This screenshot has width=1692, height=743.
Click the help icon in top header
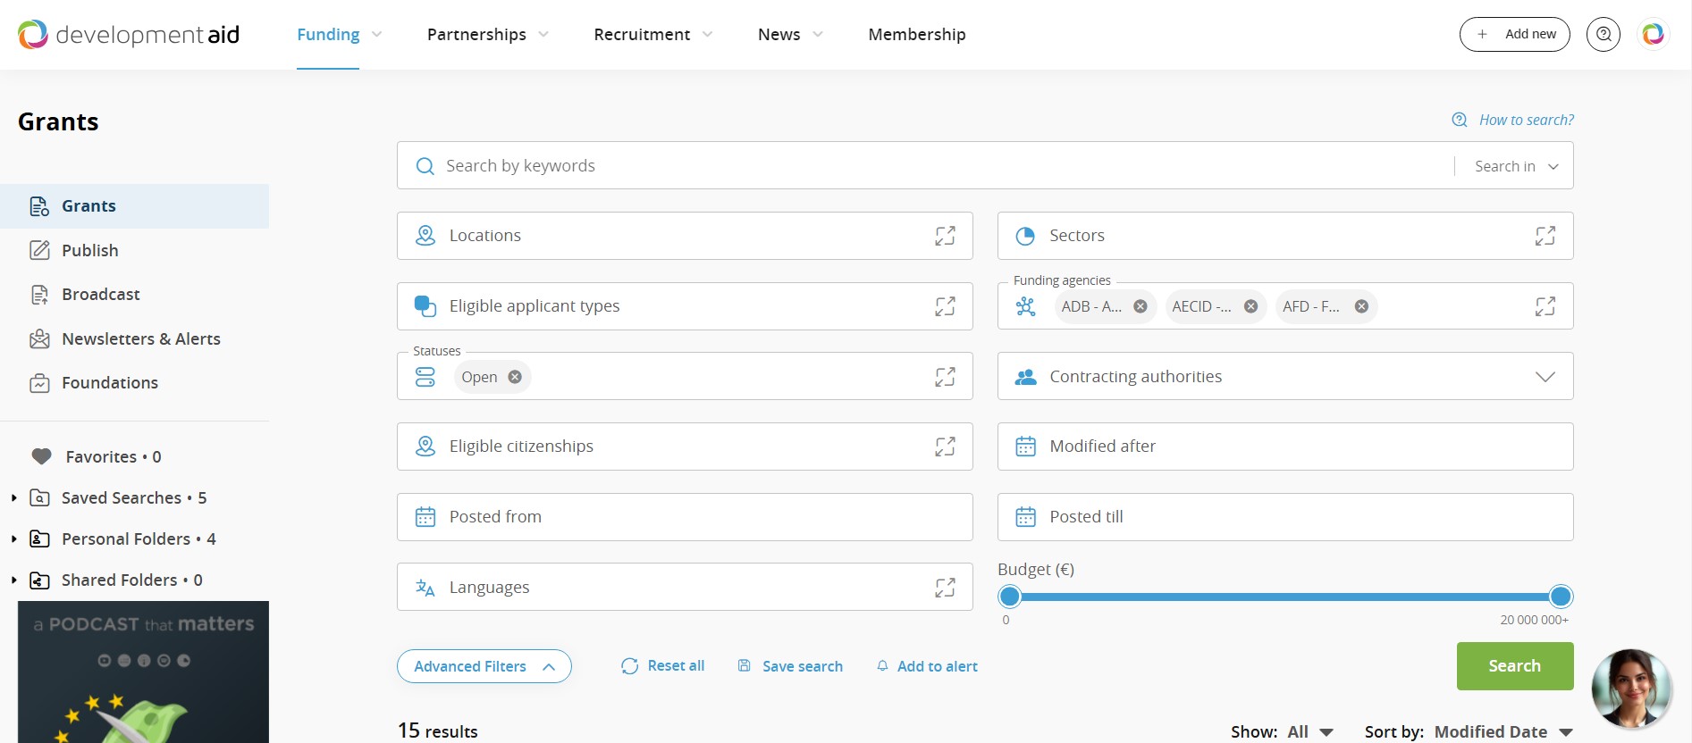click(1603, 35)
